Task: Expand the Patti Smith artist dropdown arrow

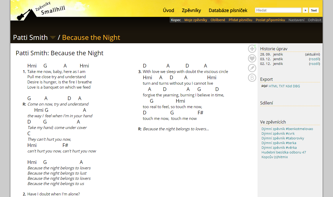Action: [x=53, y=38]
